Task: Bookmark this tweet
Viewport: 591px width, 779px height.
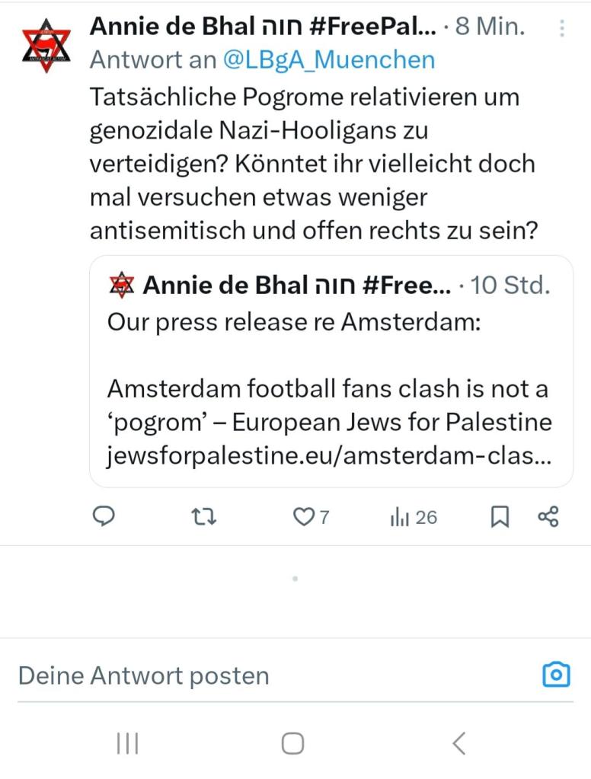Action: [499, 517]
